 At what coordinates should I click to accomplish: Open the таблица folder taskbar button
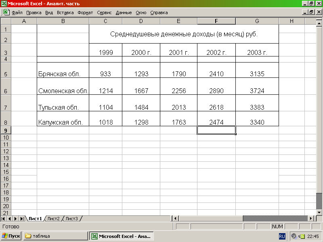56,236
